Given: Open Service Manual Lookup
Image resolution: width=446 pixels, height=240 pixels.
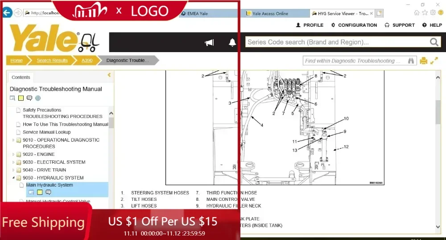Looking at the screenshot, I should pos(47,132).
